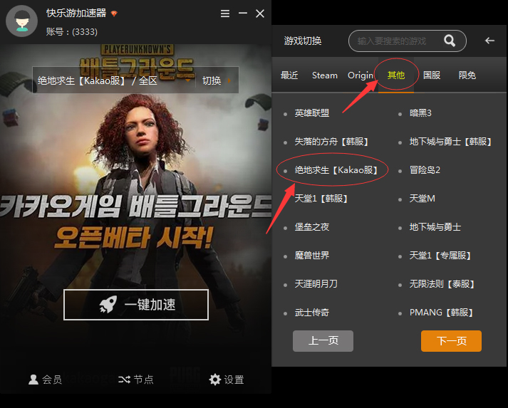Click the 快乐游加速器 app title
The image size is (508, 408).
[76, 14]
